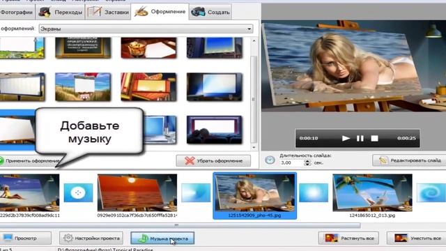Screen dimensions: 446x251
Task: Select slide 1251542909_pho-45.jpg in timeline
Action: point(254,196)
